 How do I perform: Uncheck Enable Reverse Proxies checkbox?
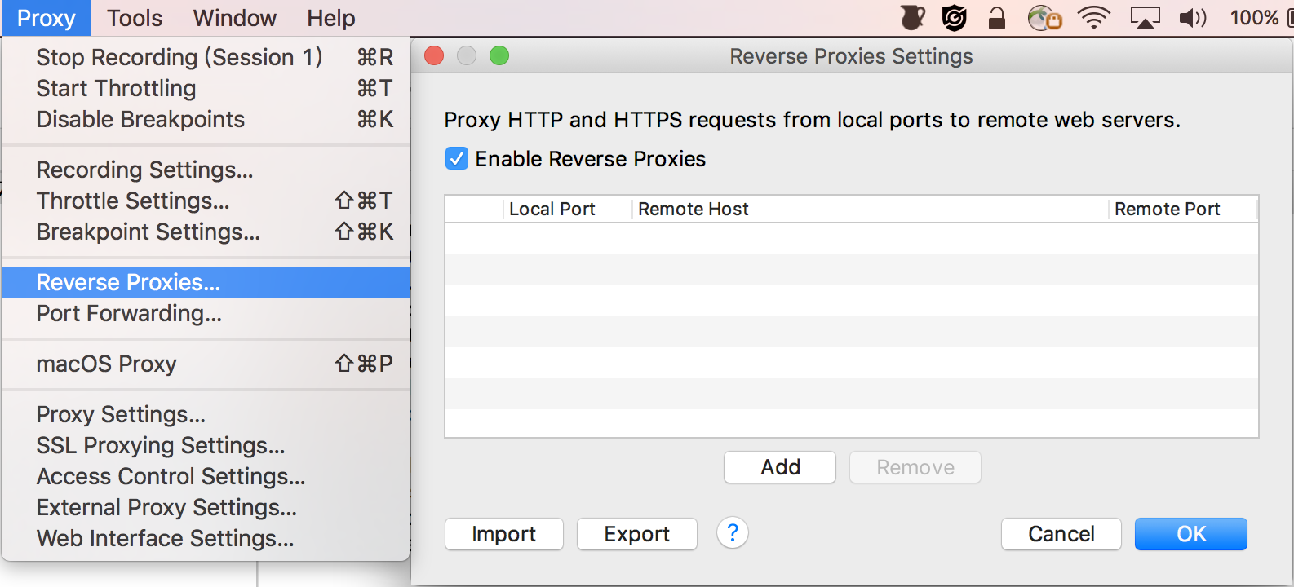coord(457,158)
